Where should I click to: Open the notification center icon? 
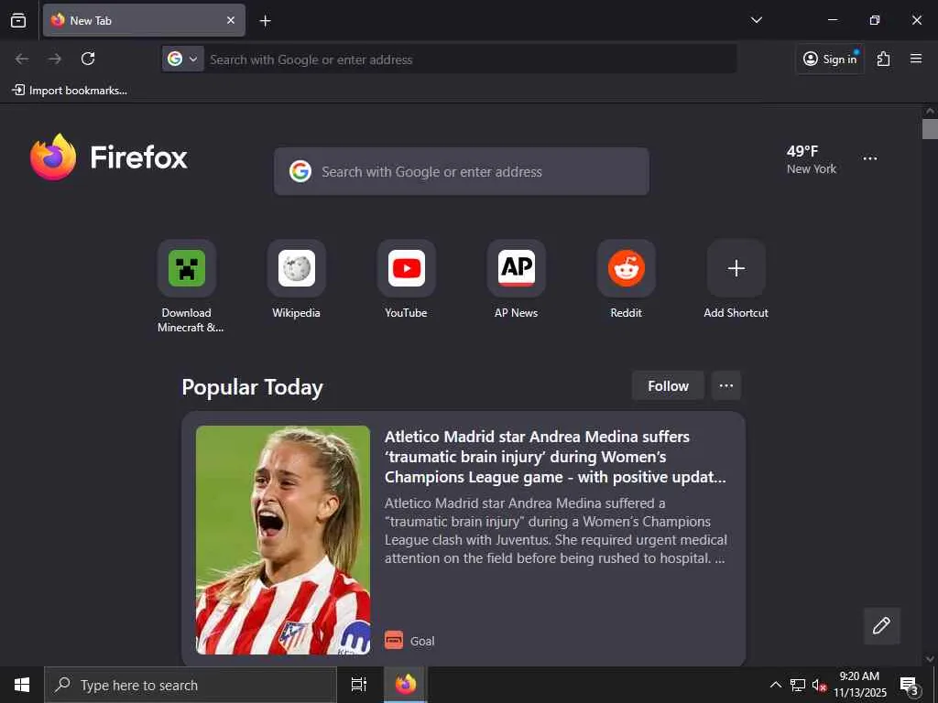pyautogui.click(x=910, y=685)
